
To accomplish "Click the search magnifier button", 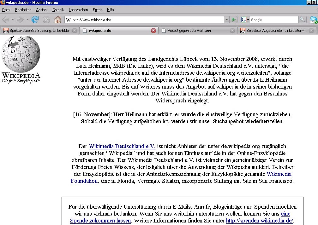I will pos(303,20).
